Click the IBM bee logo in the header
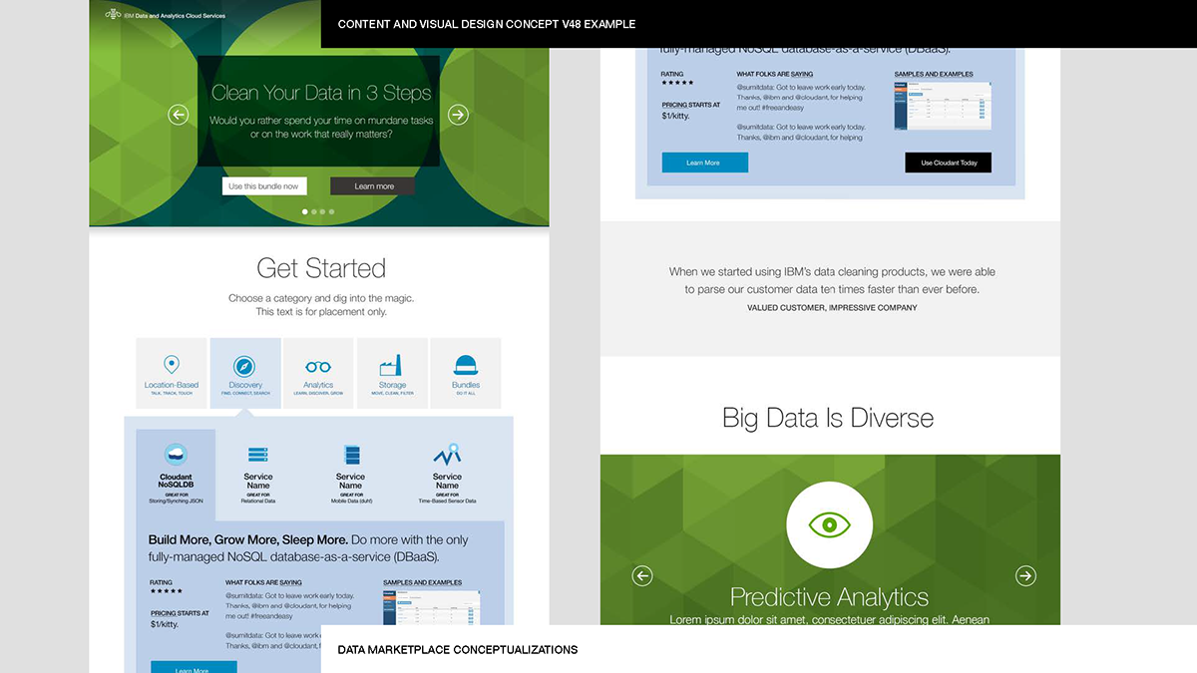 (x=112, y=15)
